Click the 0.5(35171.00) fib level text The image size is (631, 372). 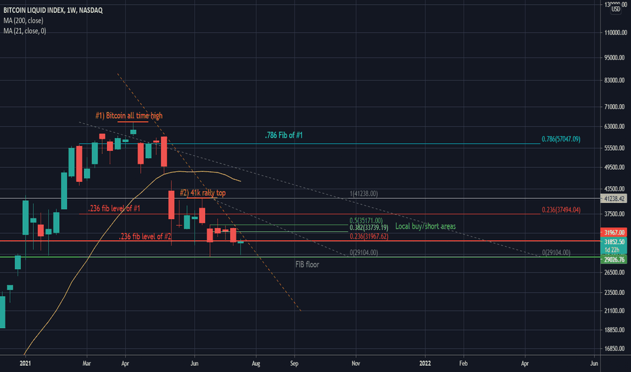pyautogui.click(x=366, y=220)
